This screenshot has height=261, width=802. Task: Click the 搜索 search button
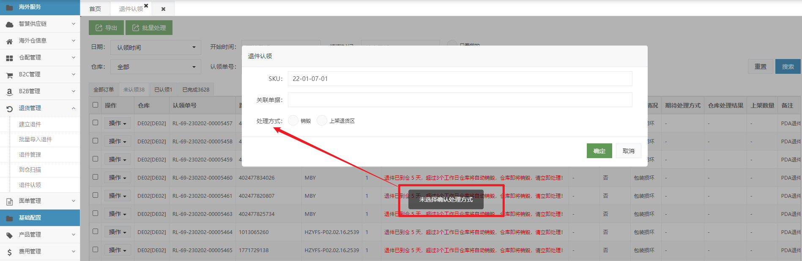point(788,67)
